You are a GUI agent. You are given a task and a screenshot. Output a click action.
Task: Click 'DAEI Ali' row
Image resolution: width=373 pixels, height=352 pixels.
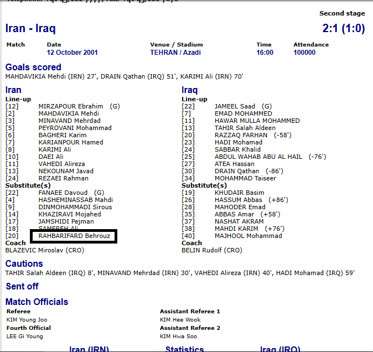tap(51, 157)
